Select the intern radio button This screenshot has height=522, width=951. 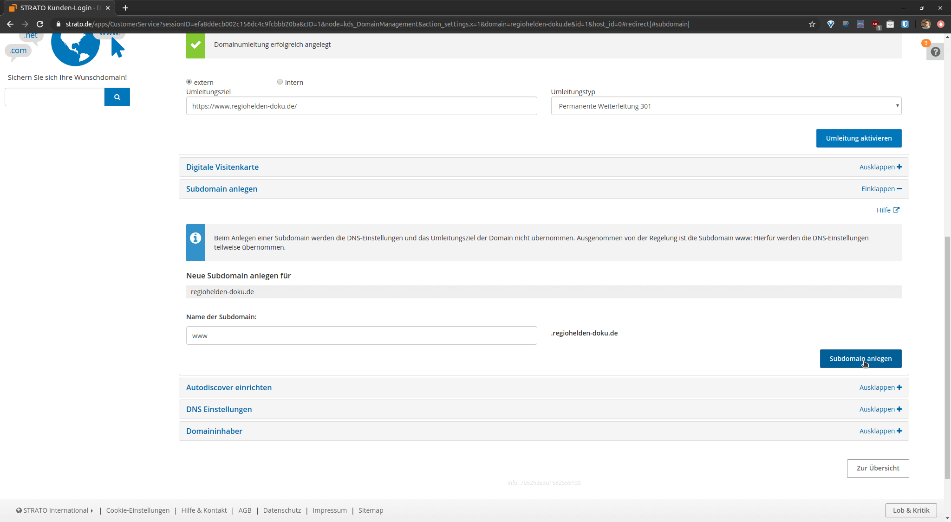(280, 82)
